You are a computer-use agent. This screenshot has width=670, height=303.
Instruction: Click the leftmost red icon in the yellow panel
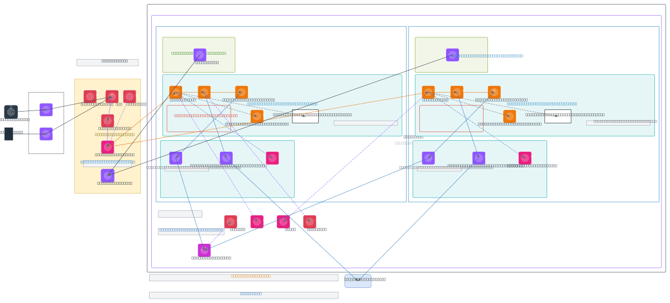coord(90,97)
